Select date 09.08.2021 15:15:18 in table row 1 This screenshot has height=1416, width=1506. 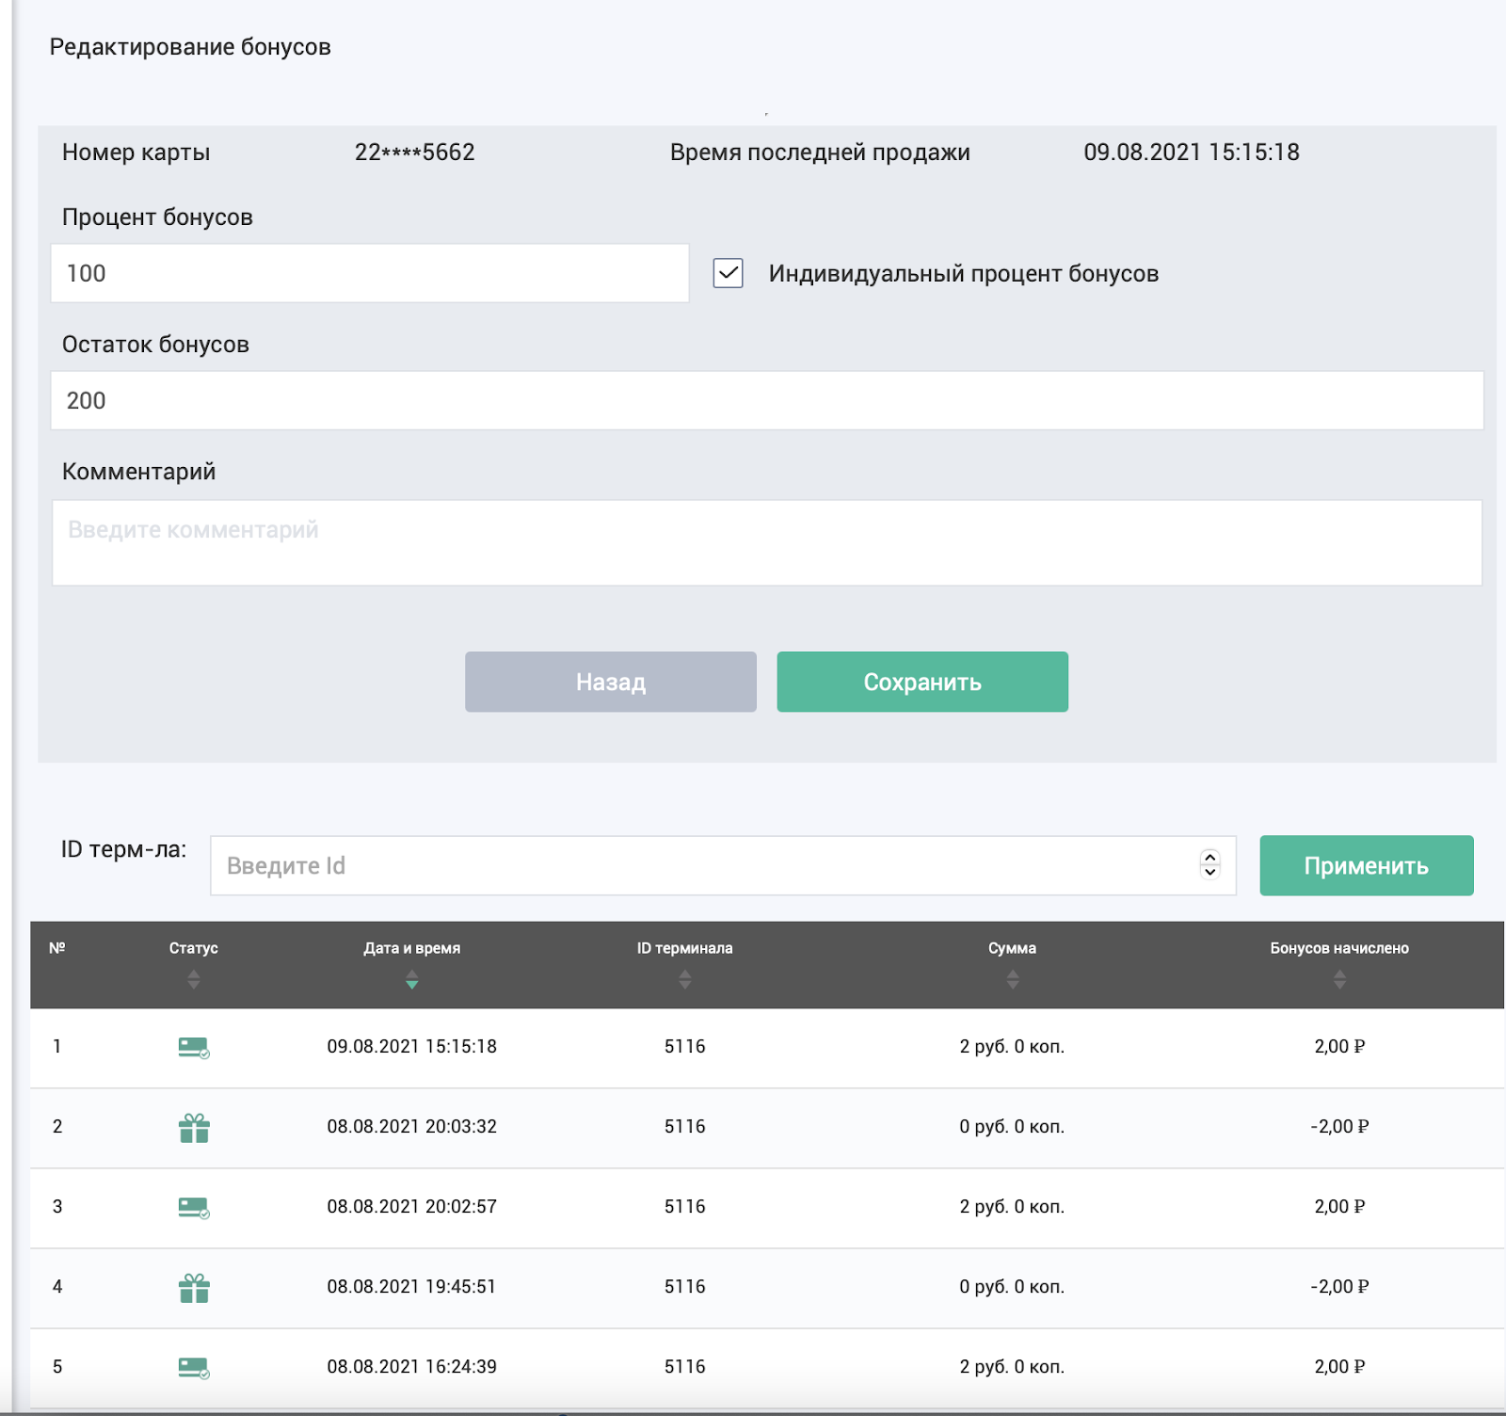pos(412,1046)
